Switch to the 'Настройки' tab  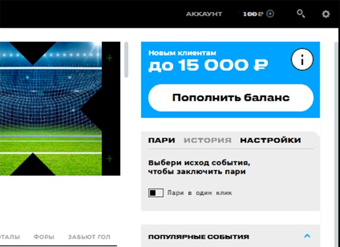click(270, 140)
